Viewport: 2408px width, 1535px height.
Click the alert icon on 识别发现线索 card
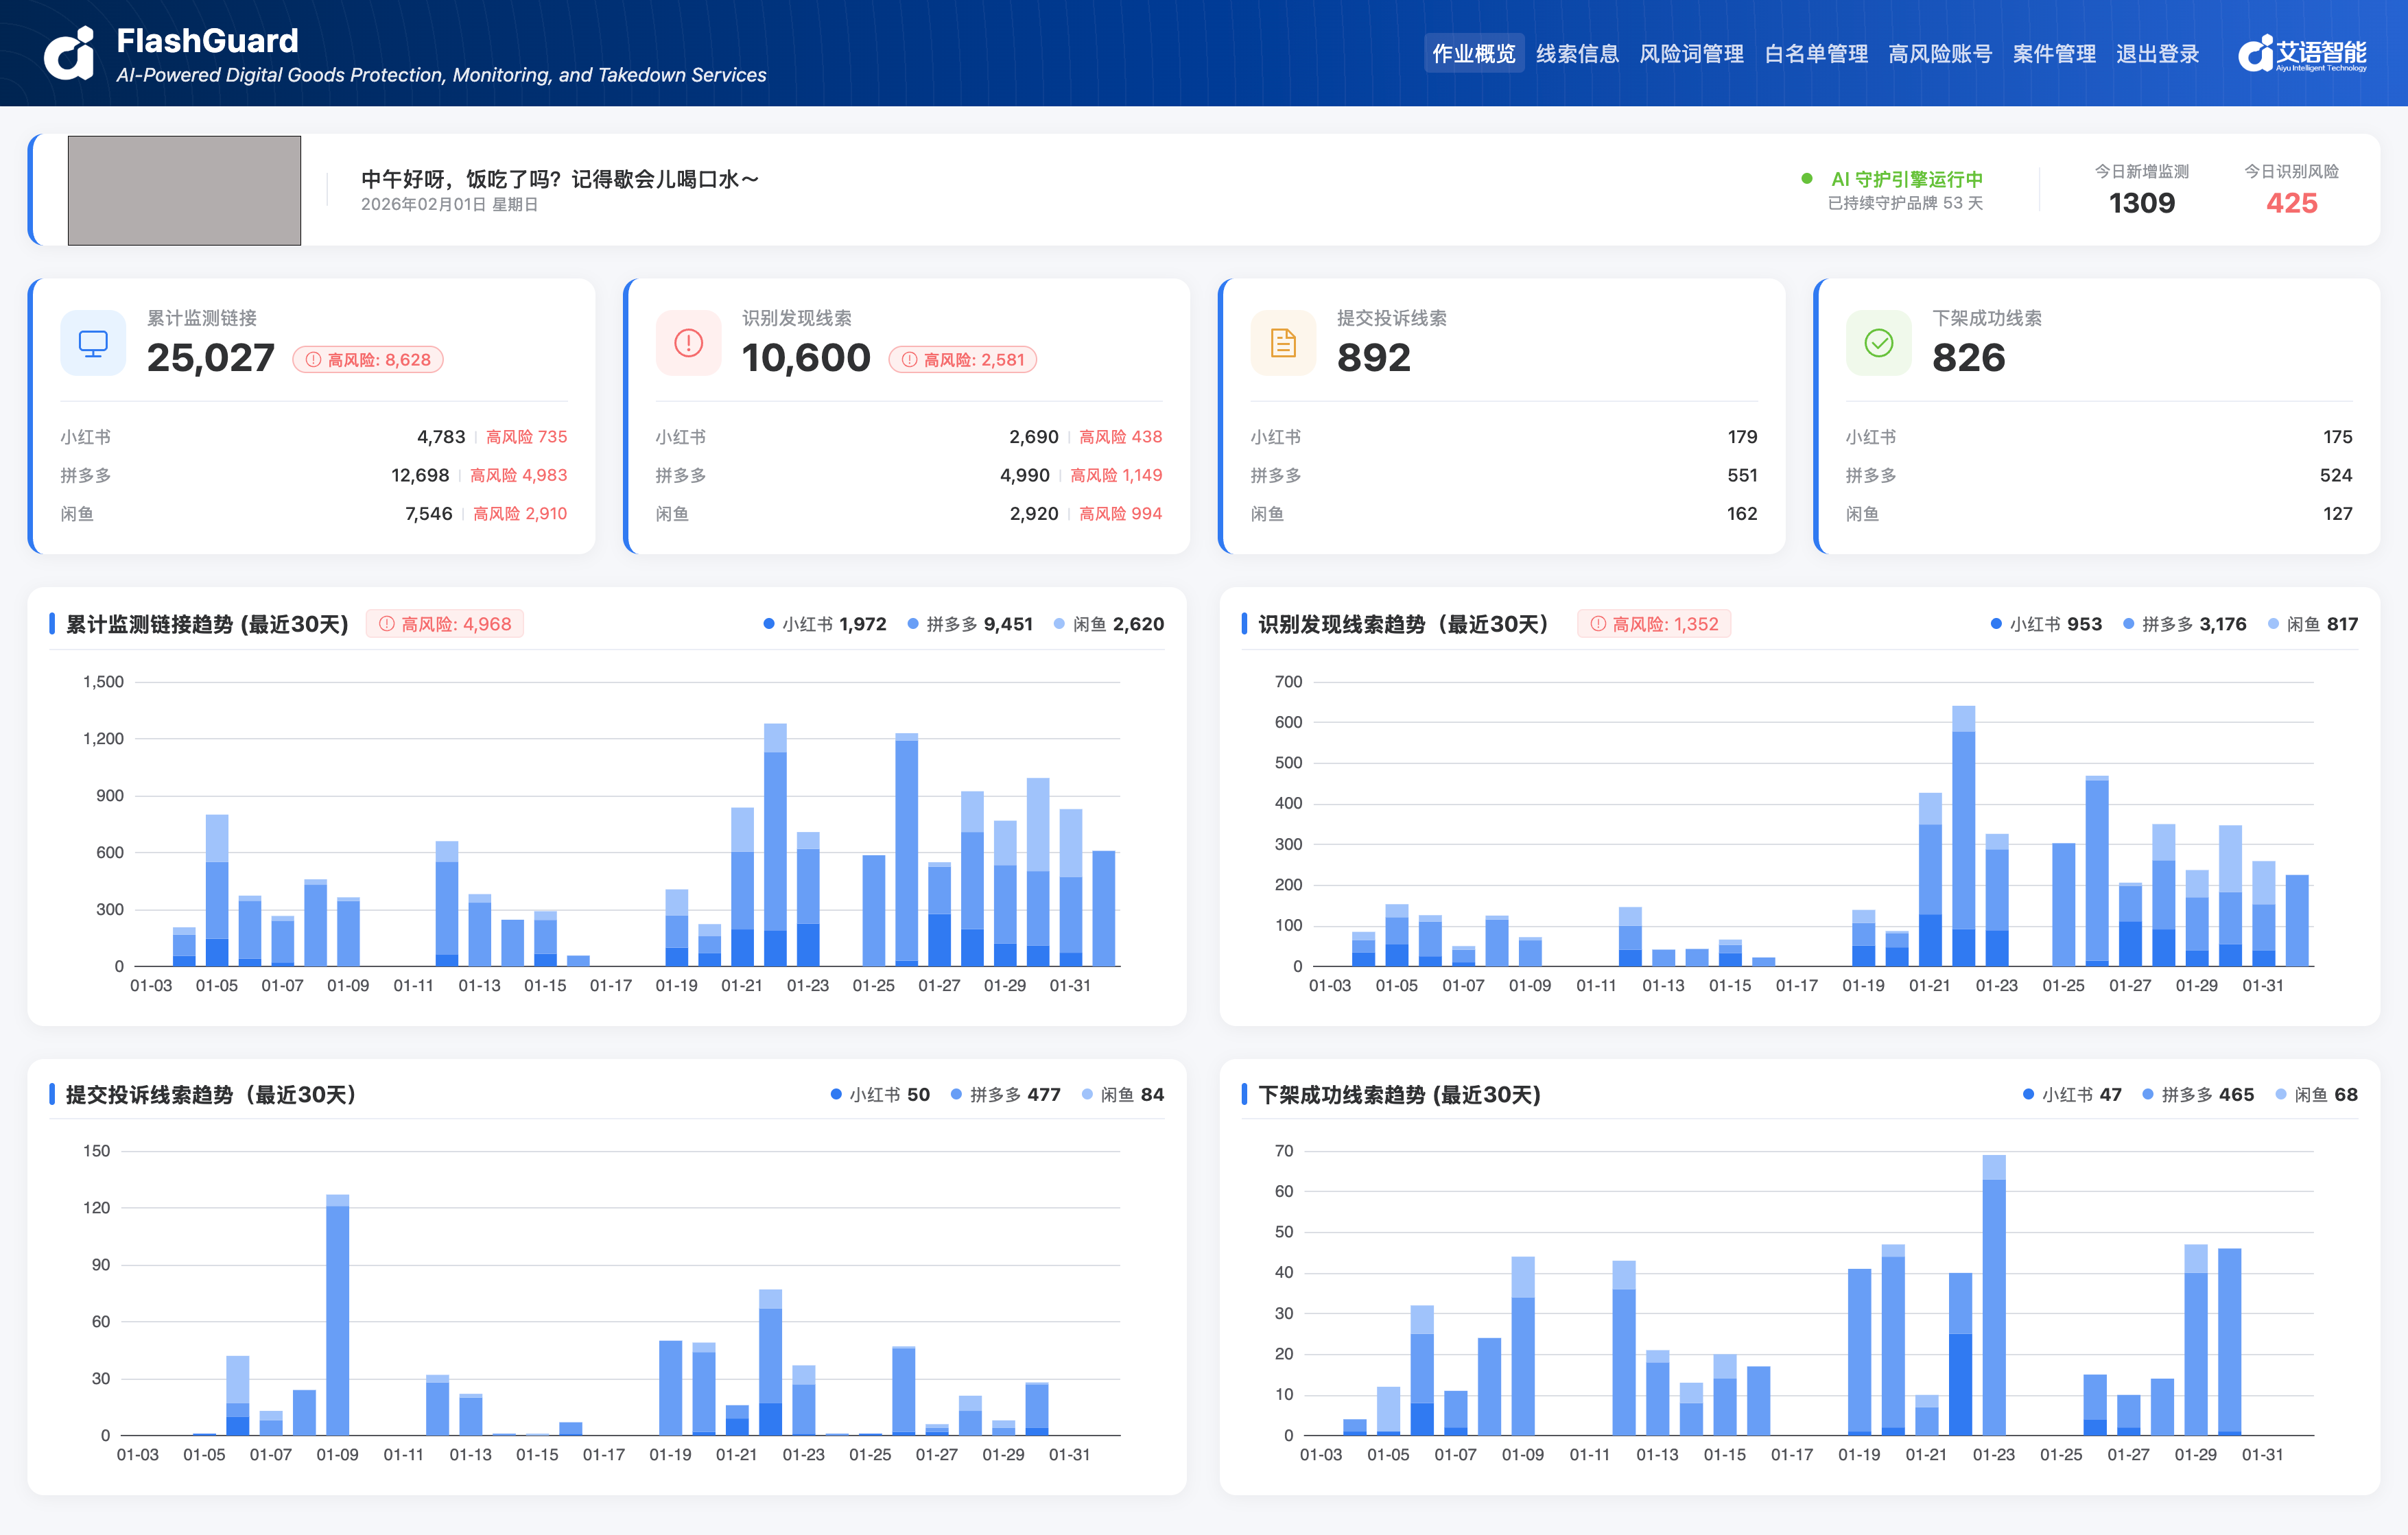pos(687,343)
